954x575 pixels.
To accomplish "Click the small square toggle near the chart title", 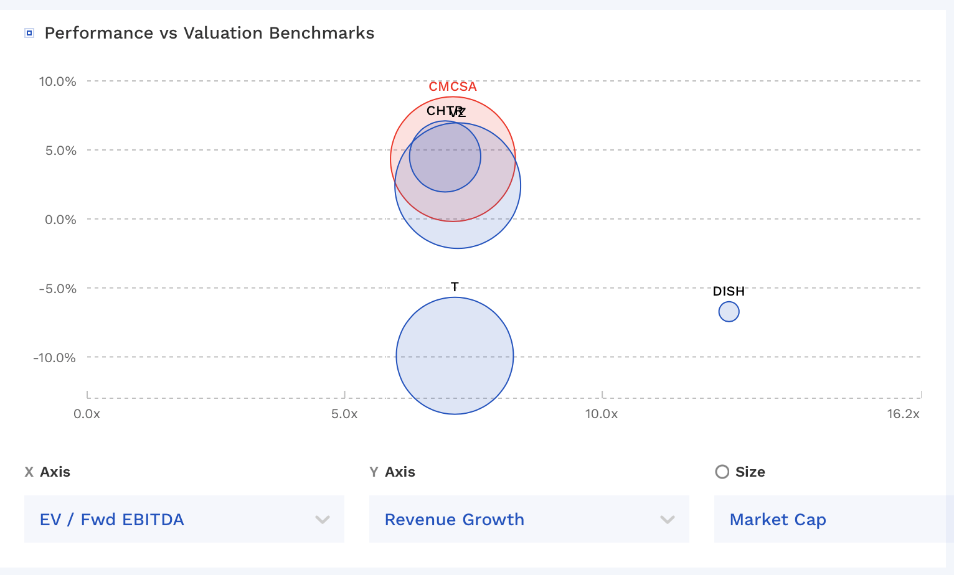I will (28, 32).
